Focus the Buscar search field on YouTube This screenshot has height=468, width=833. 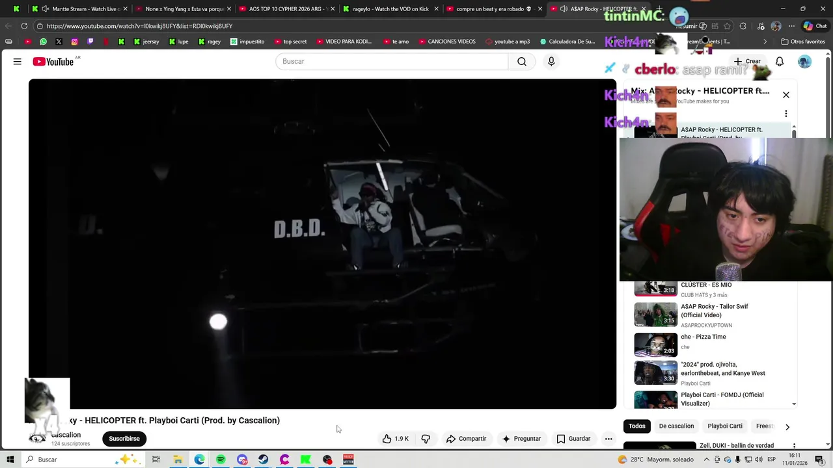(392, 61)
